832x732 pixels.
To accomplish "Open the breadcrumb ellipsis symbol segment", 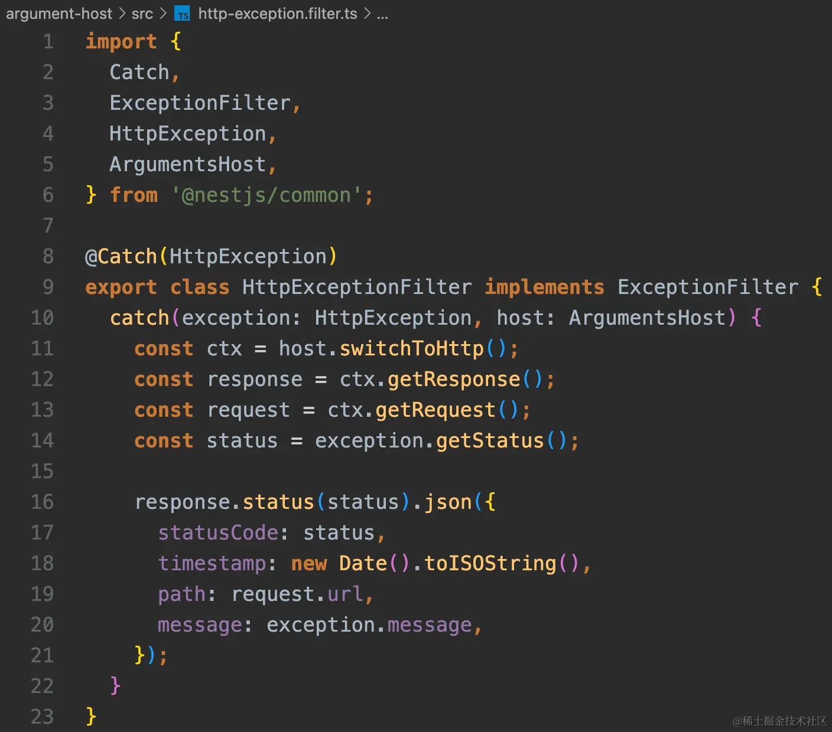I will point(382,14).
